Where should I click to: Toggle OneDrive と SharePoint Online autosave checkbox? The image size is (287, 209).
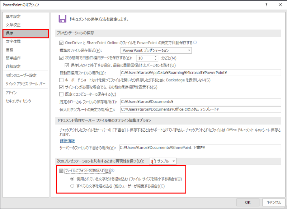tap(61, 42)
